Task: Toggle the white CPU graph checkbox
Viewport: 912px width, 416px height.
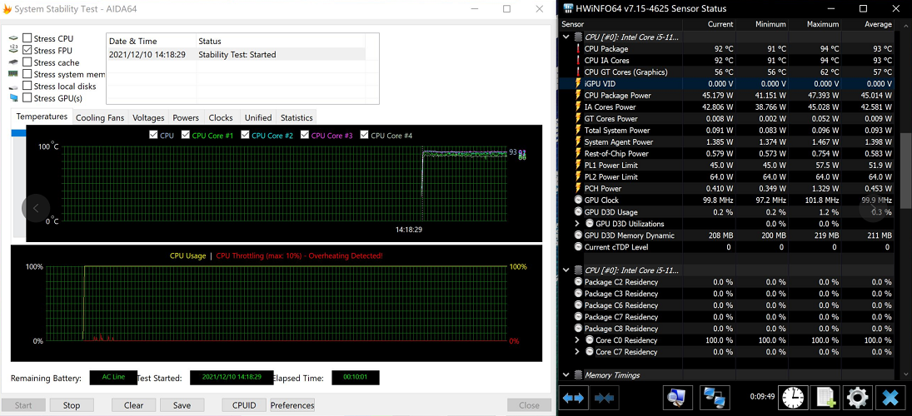Action: [153, 136]
